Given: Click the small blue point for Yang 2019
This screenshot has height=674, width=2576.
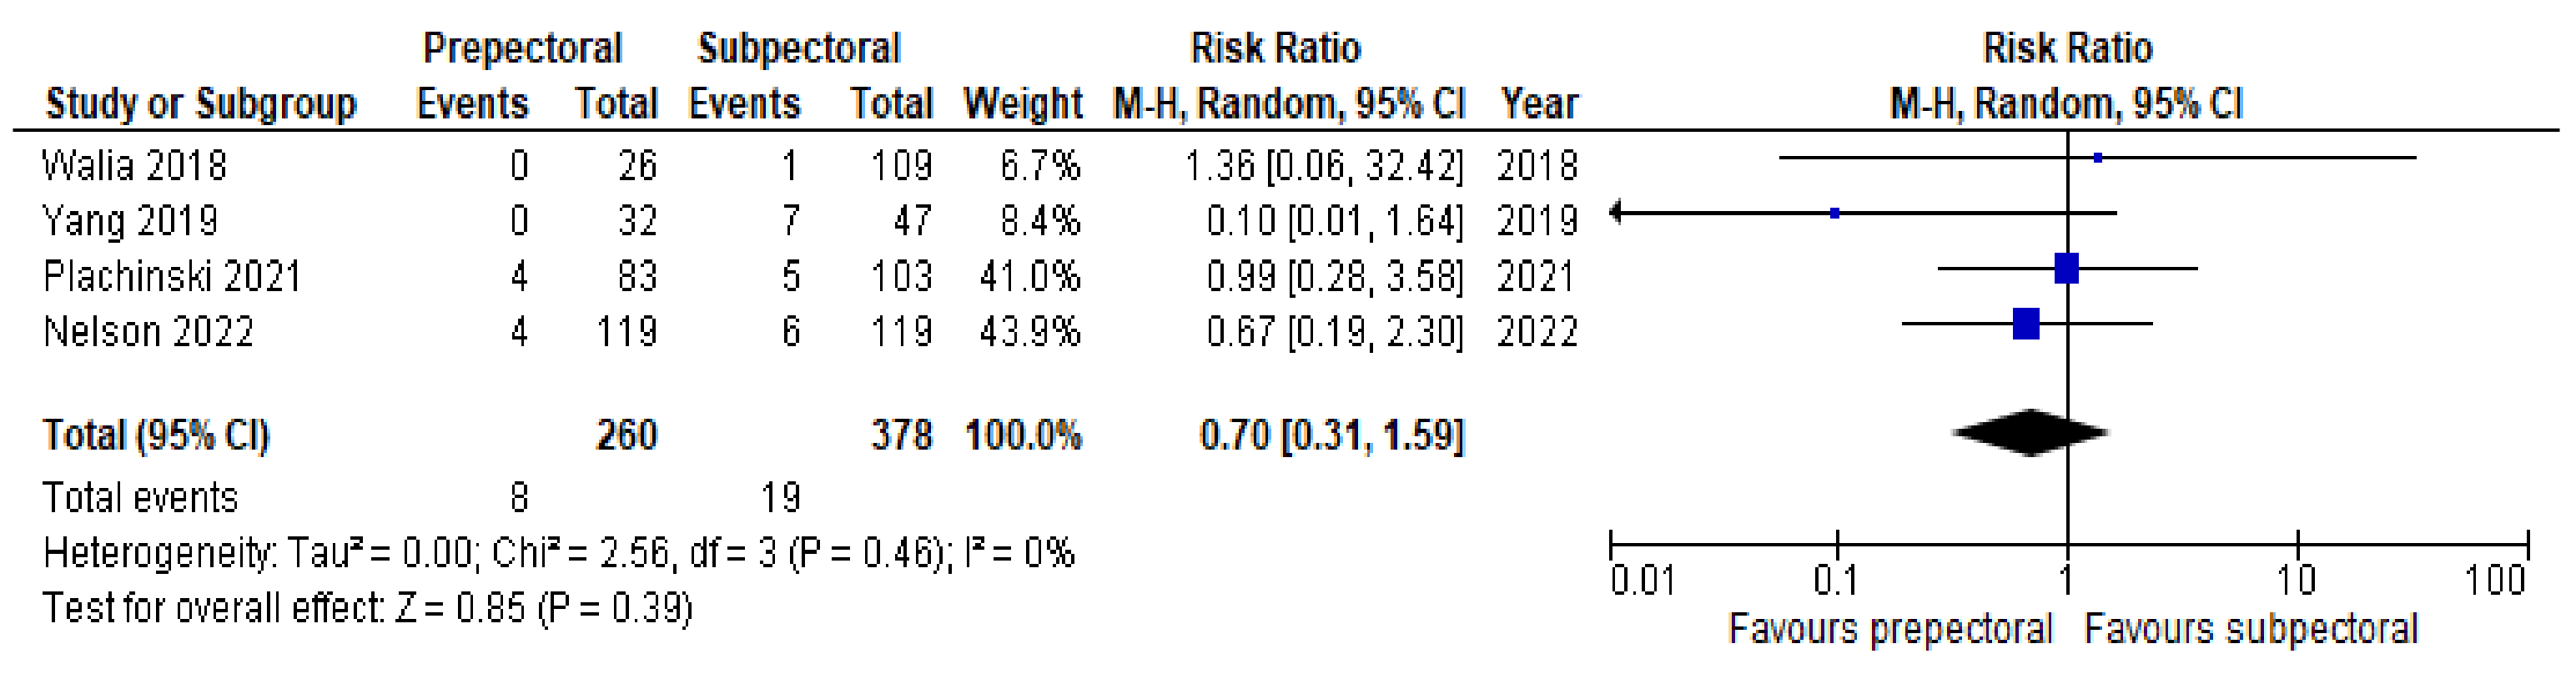Looking at the screenshot, I should point(1835,213).
